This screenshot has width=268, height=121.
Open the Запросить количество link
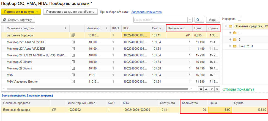click(146, 12)
